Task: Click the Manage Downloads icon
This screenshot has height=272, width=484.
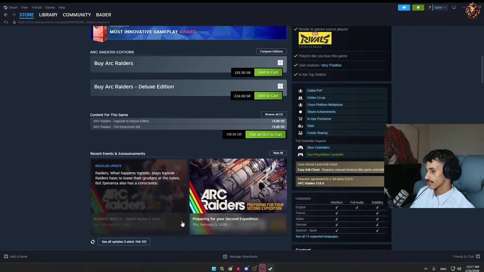Action: [225, 257]
